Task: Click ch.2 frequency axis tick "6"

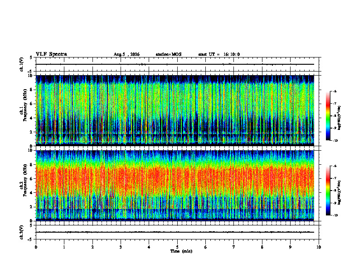Action: (x=32, y=179)
